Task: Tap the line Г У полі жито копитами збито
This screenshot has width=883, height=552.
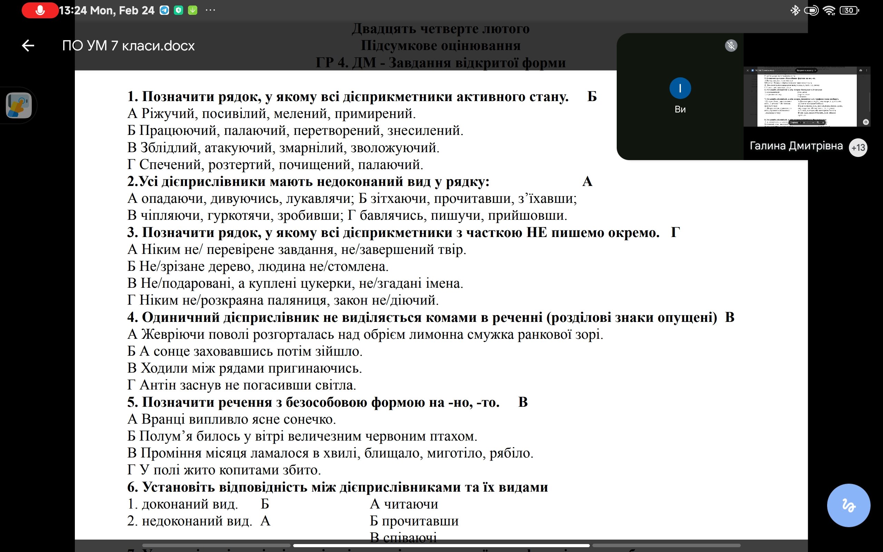Action: (224, 470)
